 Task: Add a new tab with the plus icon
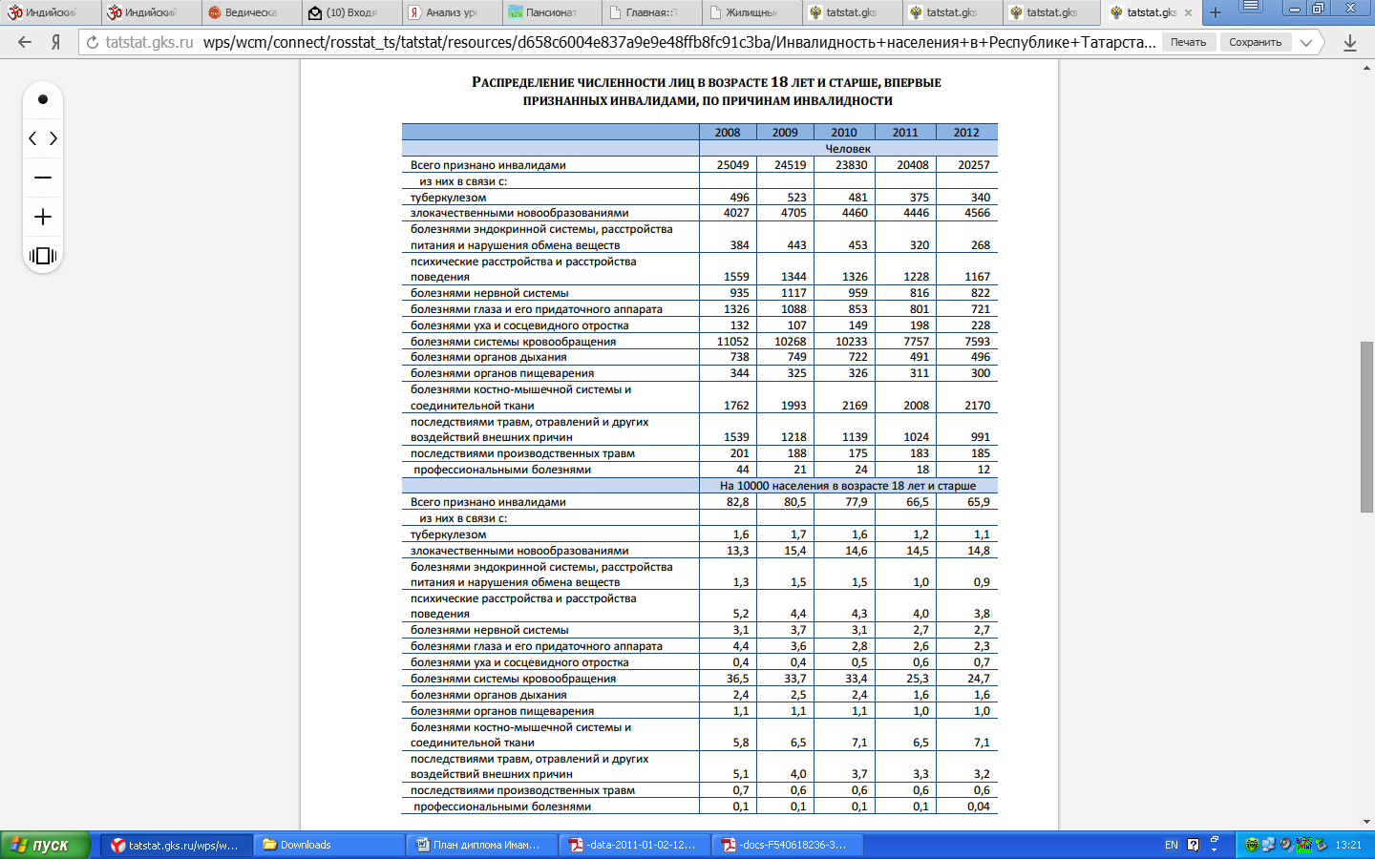(x=1215, y=12)
